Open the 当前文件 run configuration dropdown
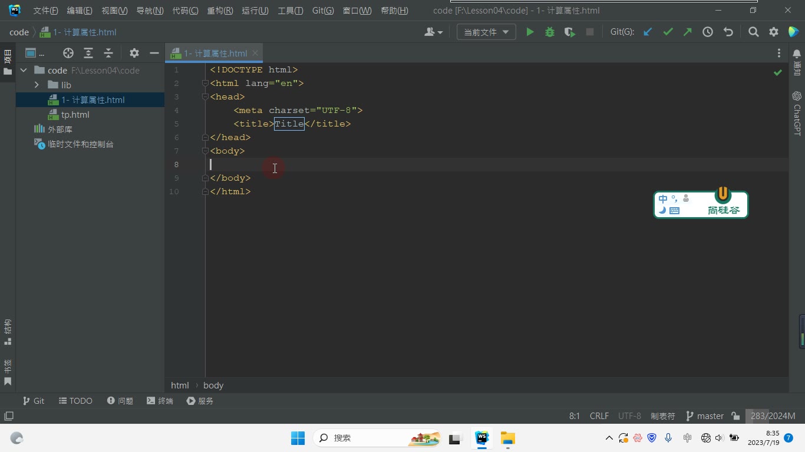This screenshot has width=805, height=452. [x=486, y=32]
